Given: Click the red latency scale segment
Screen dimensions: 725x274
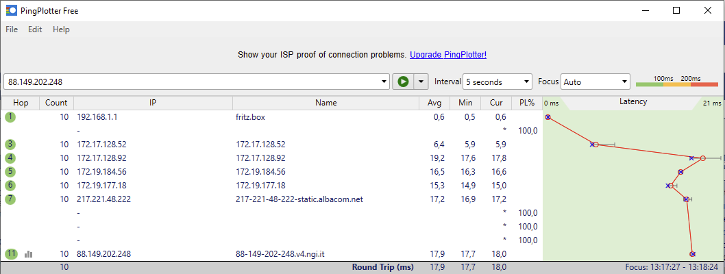Looking at the screenshot, I should [704, 84].
